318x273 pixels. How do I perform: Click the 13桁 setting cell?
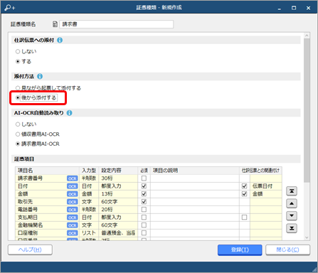(x=118, y=194)
